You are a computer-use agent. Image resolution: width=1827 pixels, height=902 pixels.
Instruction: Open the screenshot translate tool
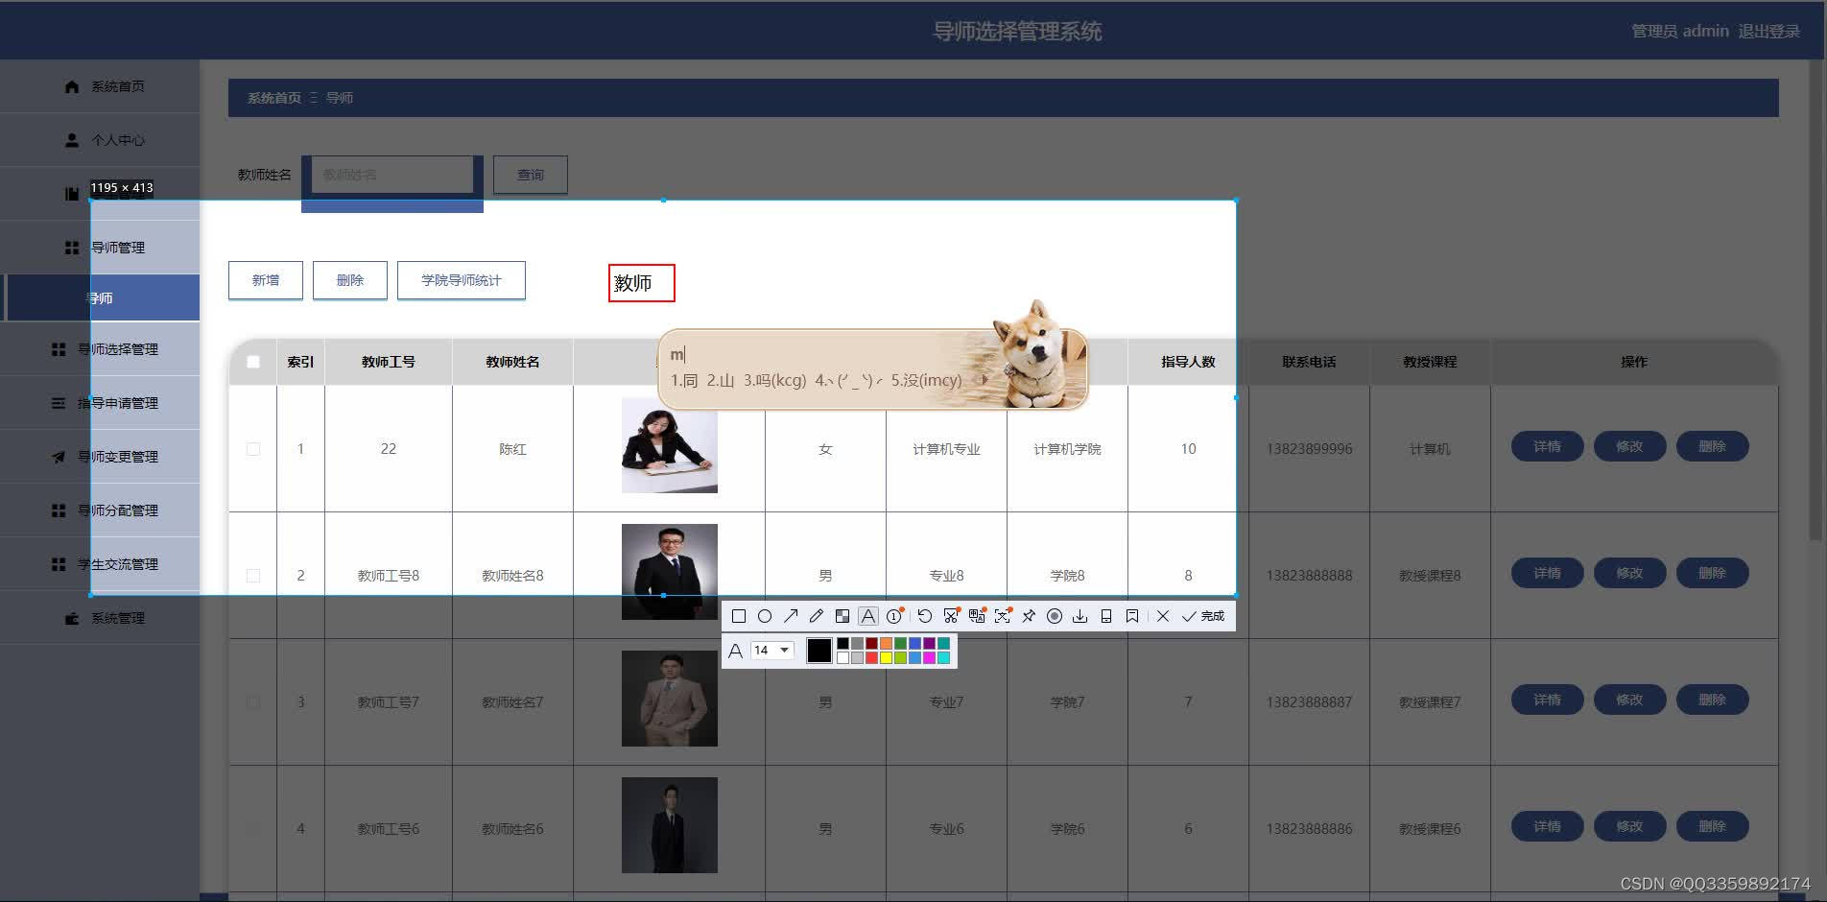tap(977, 616)
